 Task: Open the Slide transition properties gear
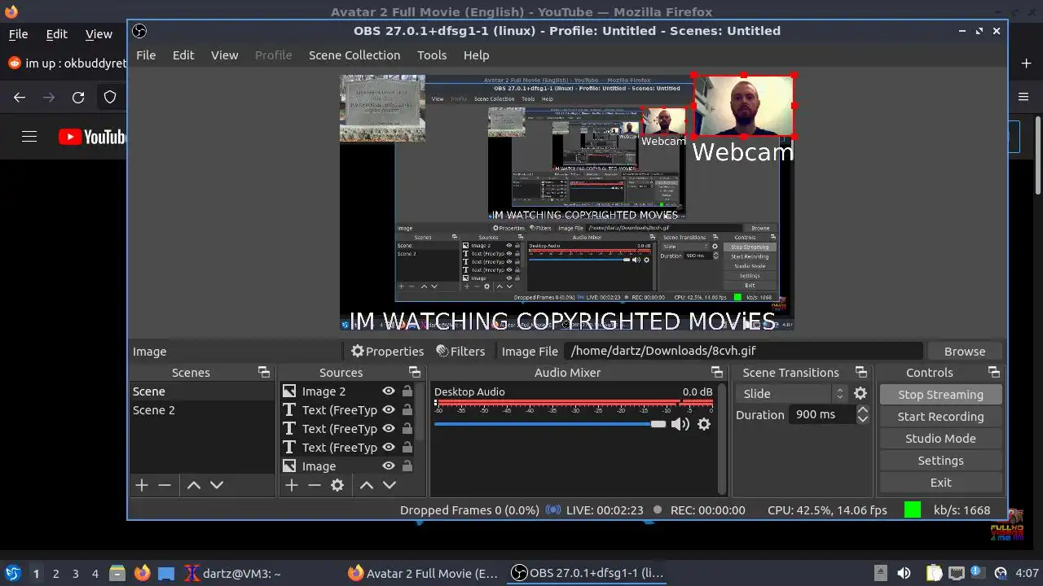click(860, 393)
